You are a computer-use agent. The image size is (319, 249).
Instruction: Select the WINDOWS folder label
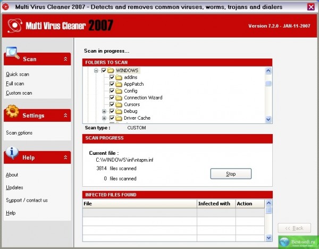(x=127, y=70)
